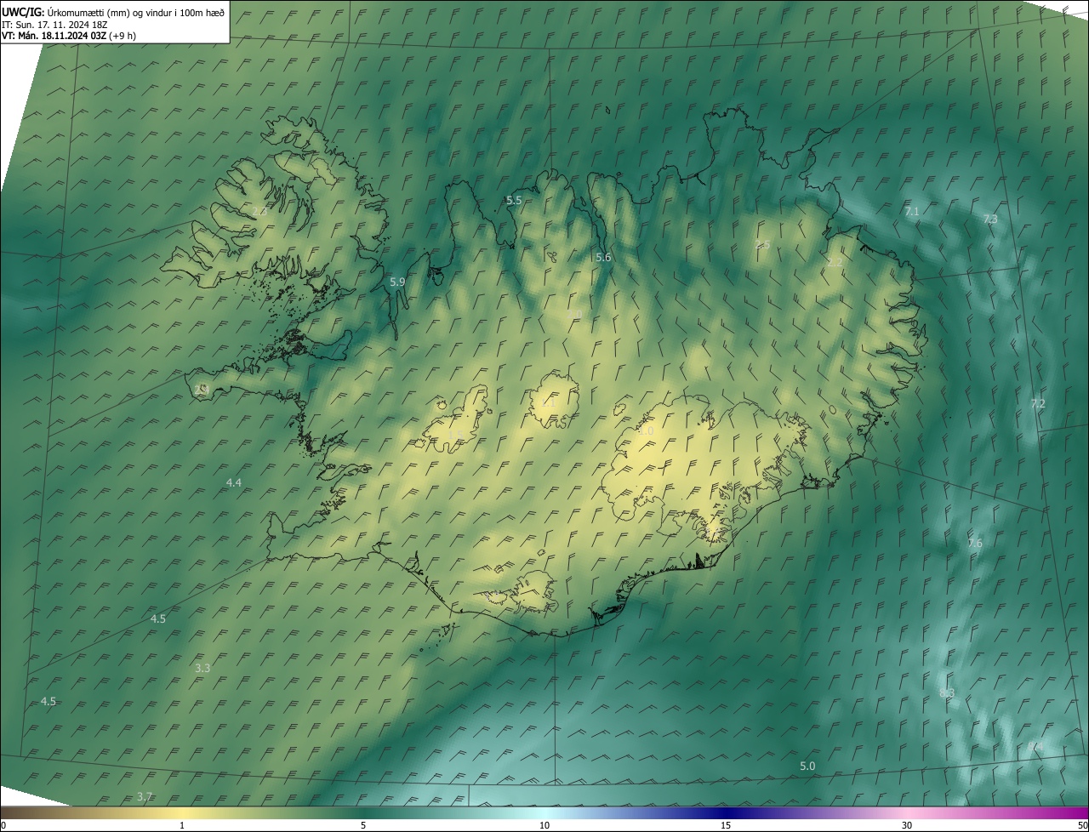The image size is (1089, 832).
Task: Click the 5.9 value label on the map
Action: (x=397, y=282)
